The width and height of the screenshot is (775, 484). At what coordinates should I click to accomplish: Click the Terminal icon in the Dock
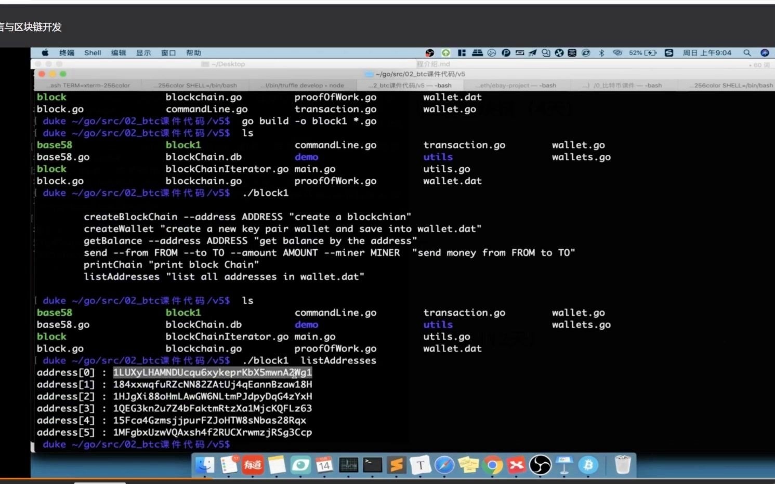point(372,465)
